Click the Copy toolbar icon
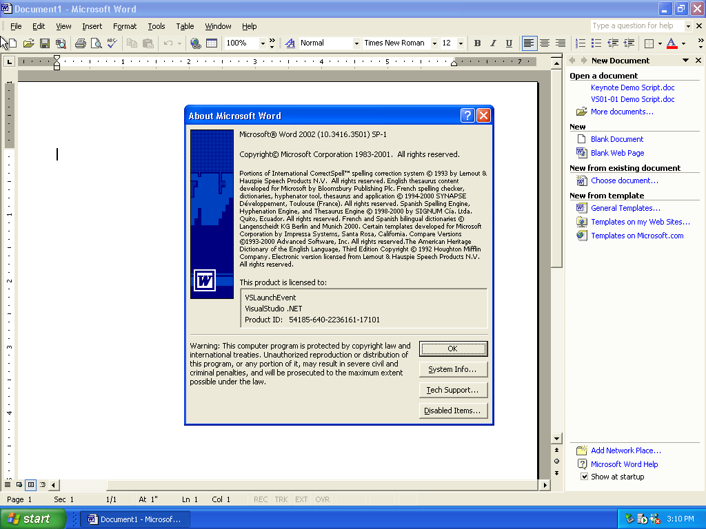This screenshot has width=706, height=529. pyautogui.click(x=132, y=43)
